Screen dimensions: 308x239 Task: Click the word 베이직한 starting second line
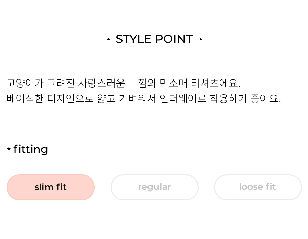click(25, 99)
